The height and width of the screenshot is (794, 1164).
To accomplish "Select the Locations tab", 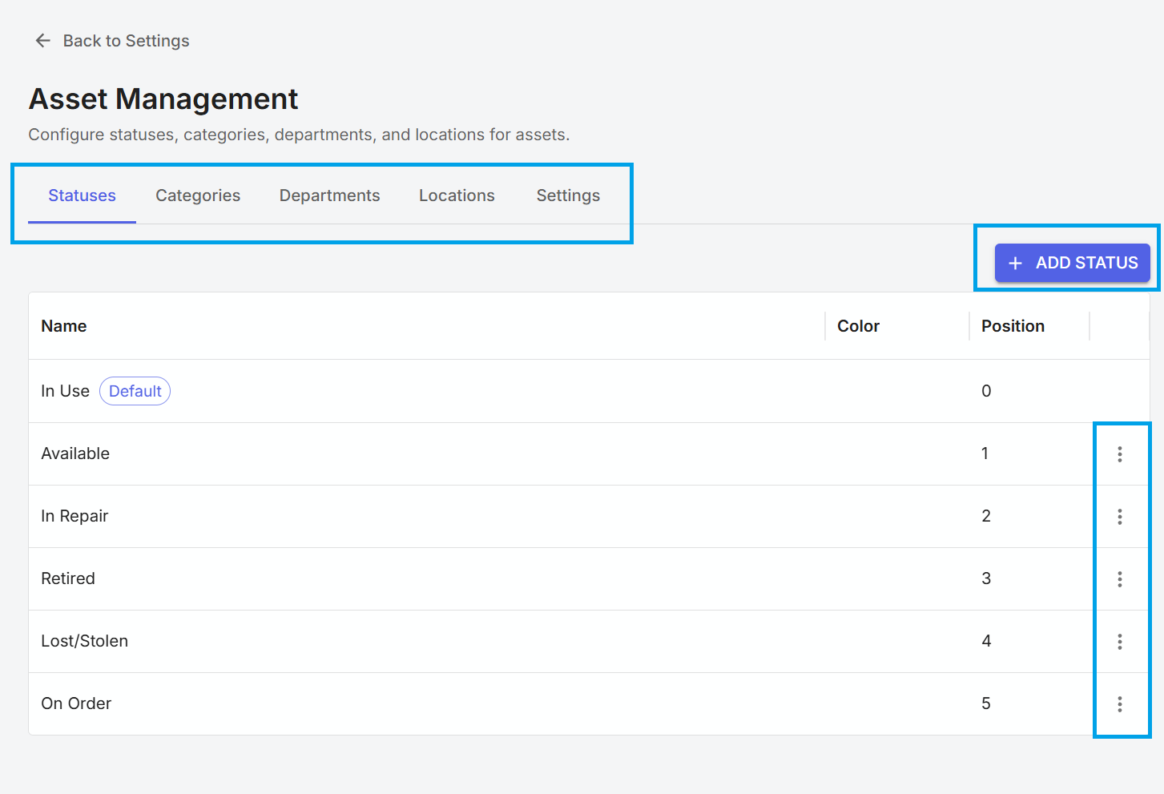I will point(456,195).
